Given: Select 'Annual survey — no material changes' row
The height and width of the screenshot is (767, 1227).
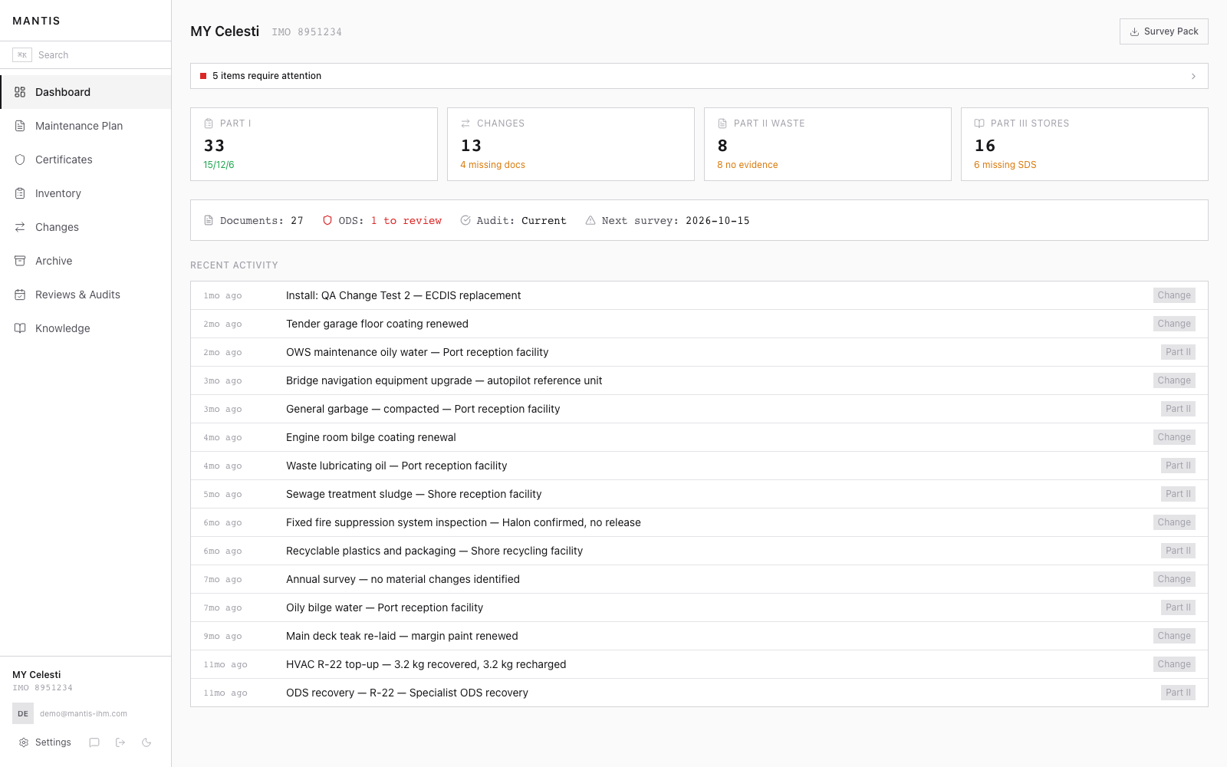Looking at the screenshot, I should click(699, 579).
